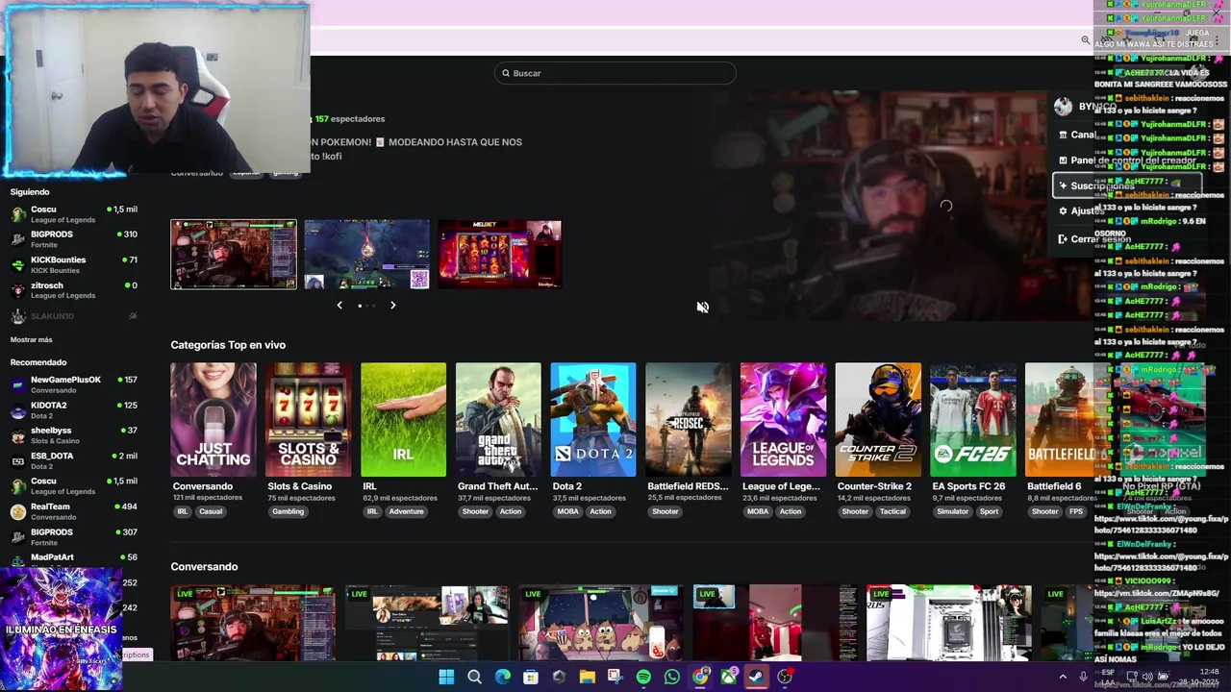Expand hidden system tray icons

point(1063,677)
